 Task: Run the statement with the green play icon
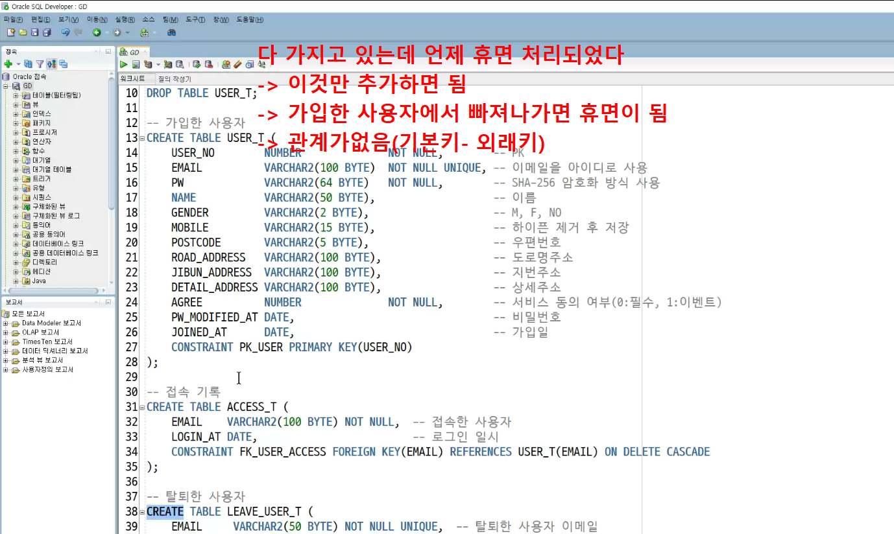click(123, 64)
